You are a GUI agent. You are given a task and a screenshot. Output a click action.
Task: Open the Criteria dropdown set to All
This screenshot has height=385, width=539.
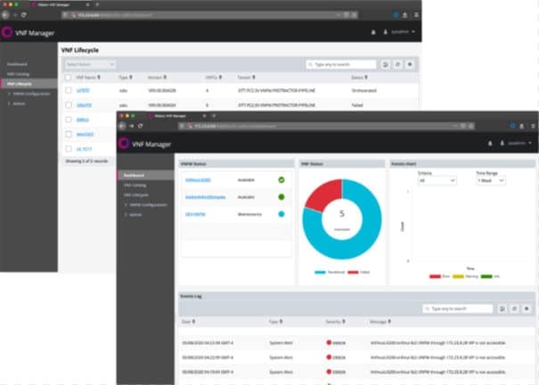point(437,180)
